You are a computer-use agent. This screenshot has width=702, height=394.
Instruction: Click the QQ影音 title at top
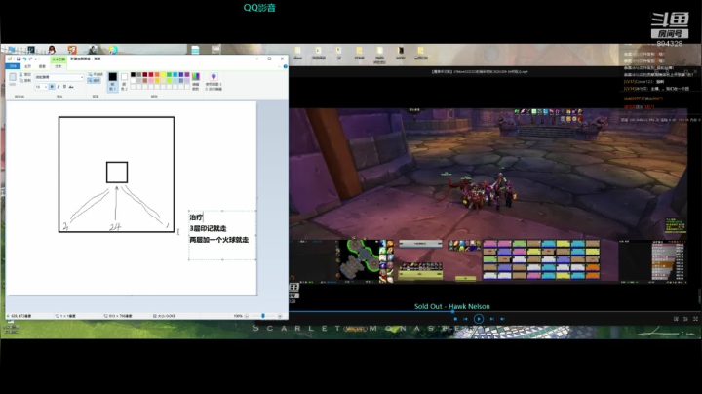[259, 8]
